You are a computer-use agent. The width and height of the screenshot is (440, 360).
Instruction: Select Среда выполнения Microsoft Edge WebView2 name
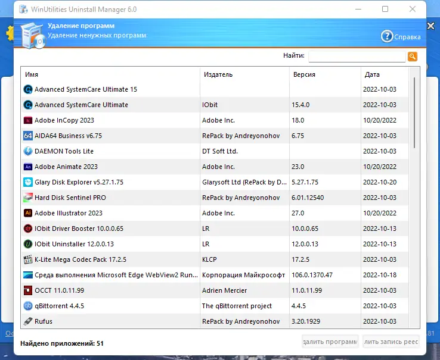pyautogui.click(x=116, y=275)
